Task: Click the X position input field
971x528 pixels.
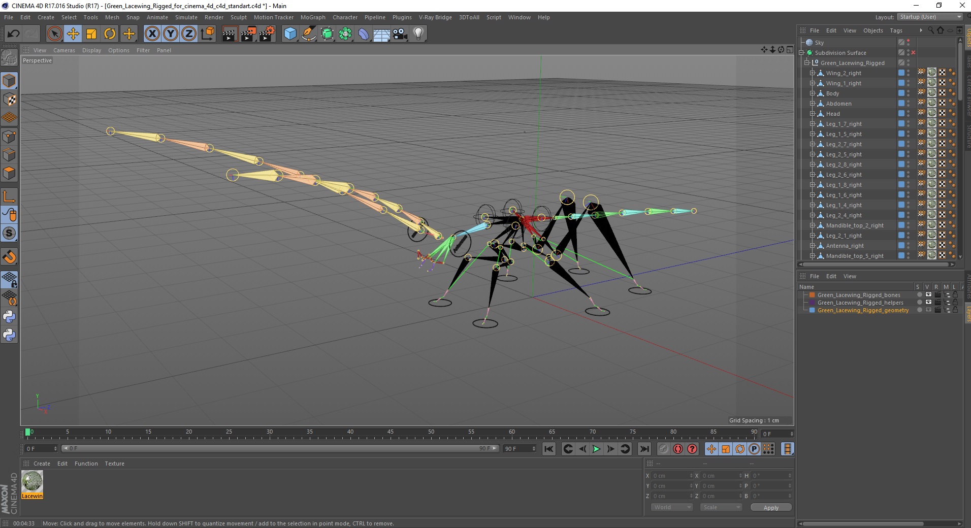Action: 672,476
